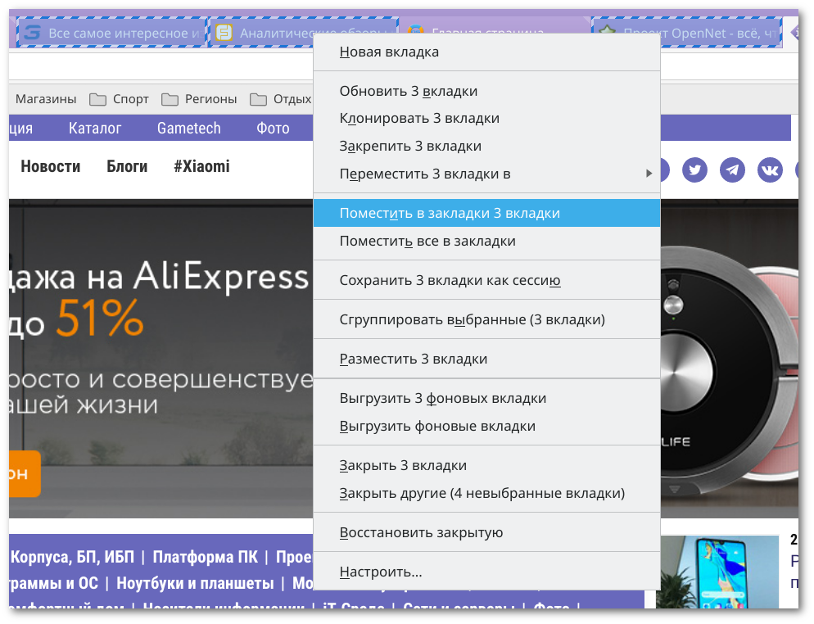814x624 pixels.
Task: Click Telegram social icon
Action: pos(732,170)
